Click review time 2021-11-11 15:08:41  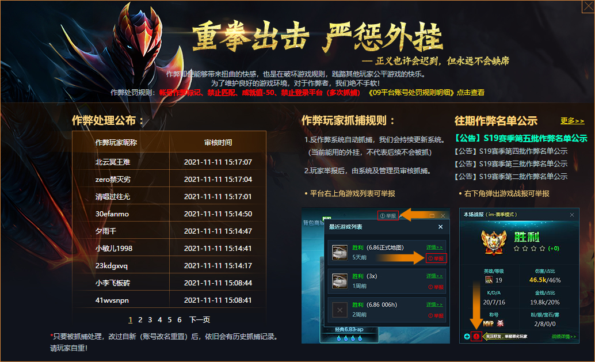tap(218, 300)
